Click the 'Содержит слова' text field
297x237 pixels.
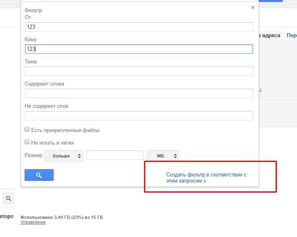tap(139, 94)
